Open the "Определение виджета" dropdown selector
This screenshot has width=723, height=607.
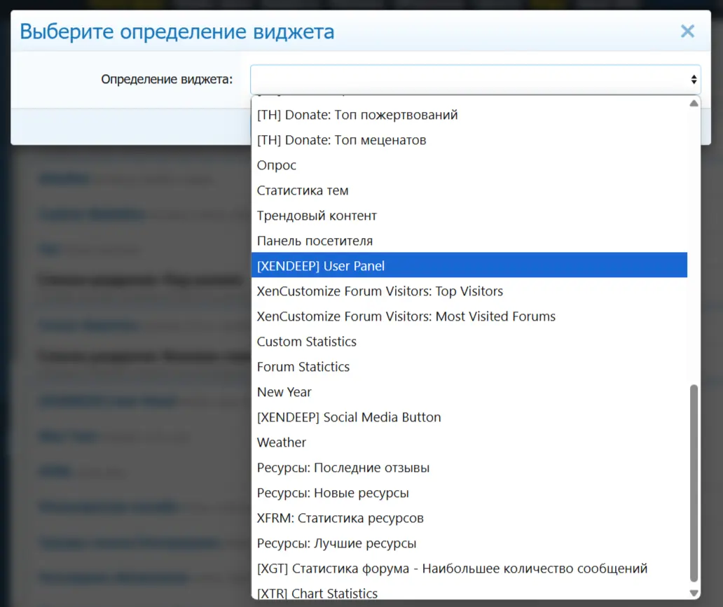(475, 78)
